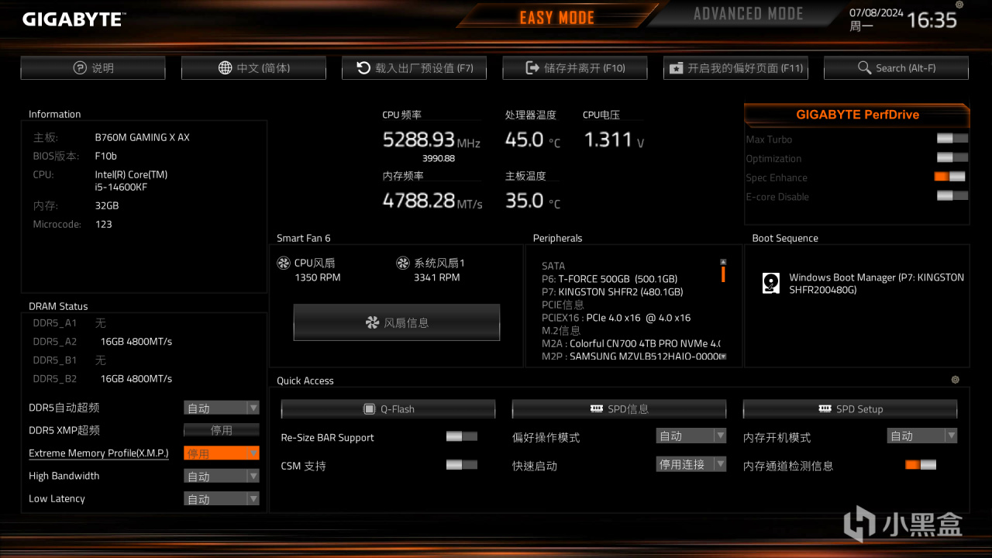Click the Microcode value 123
Screen dimensions: 992x558
(x=104, y=224)
